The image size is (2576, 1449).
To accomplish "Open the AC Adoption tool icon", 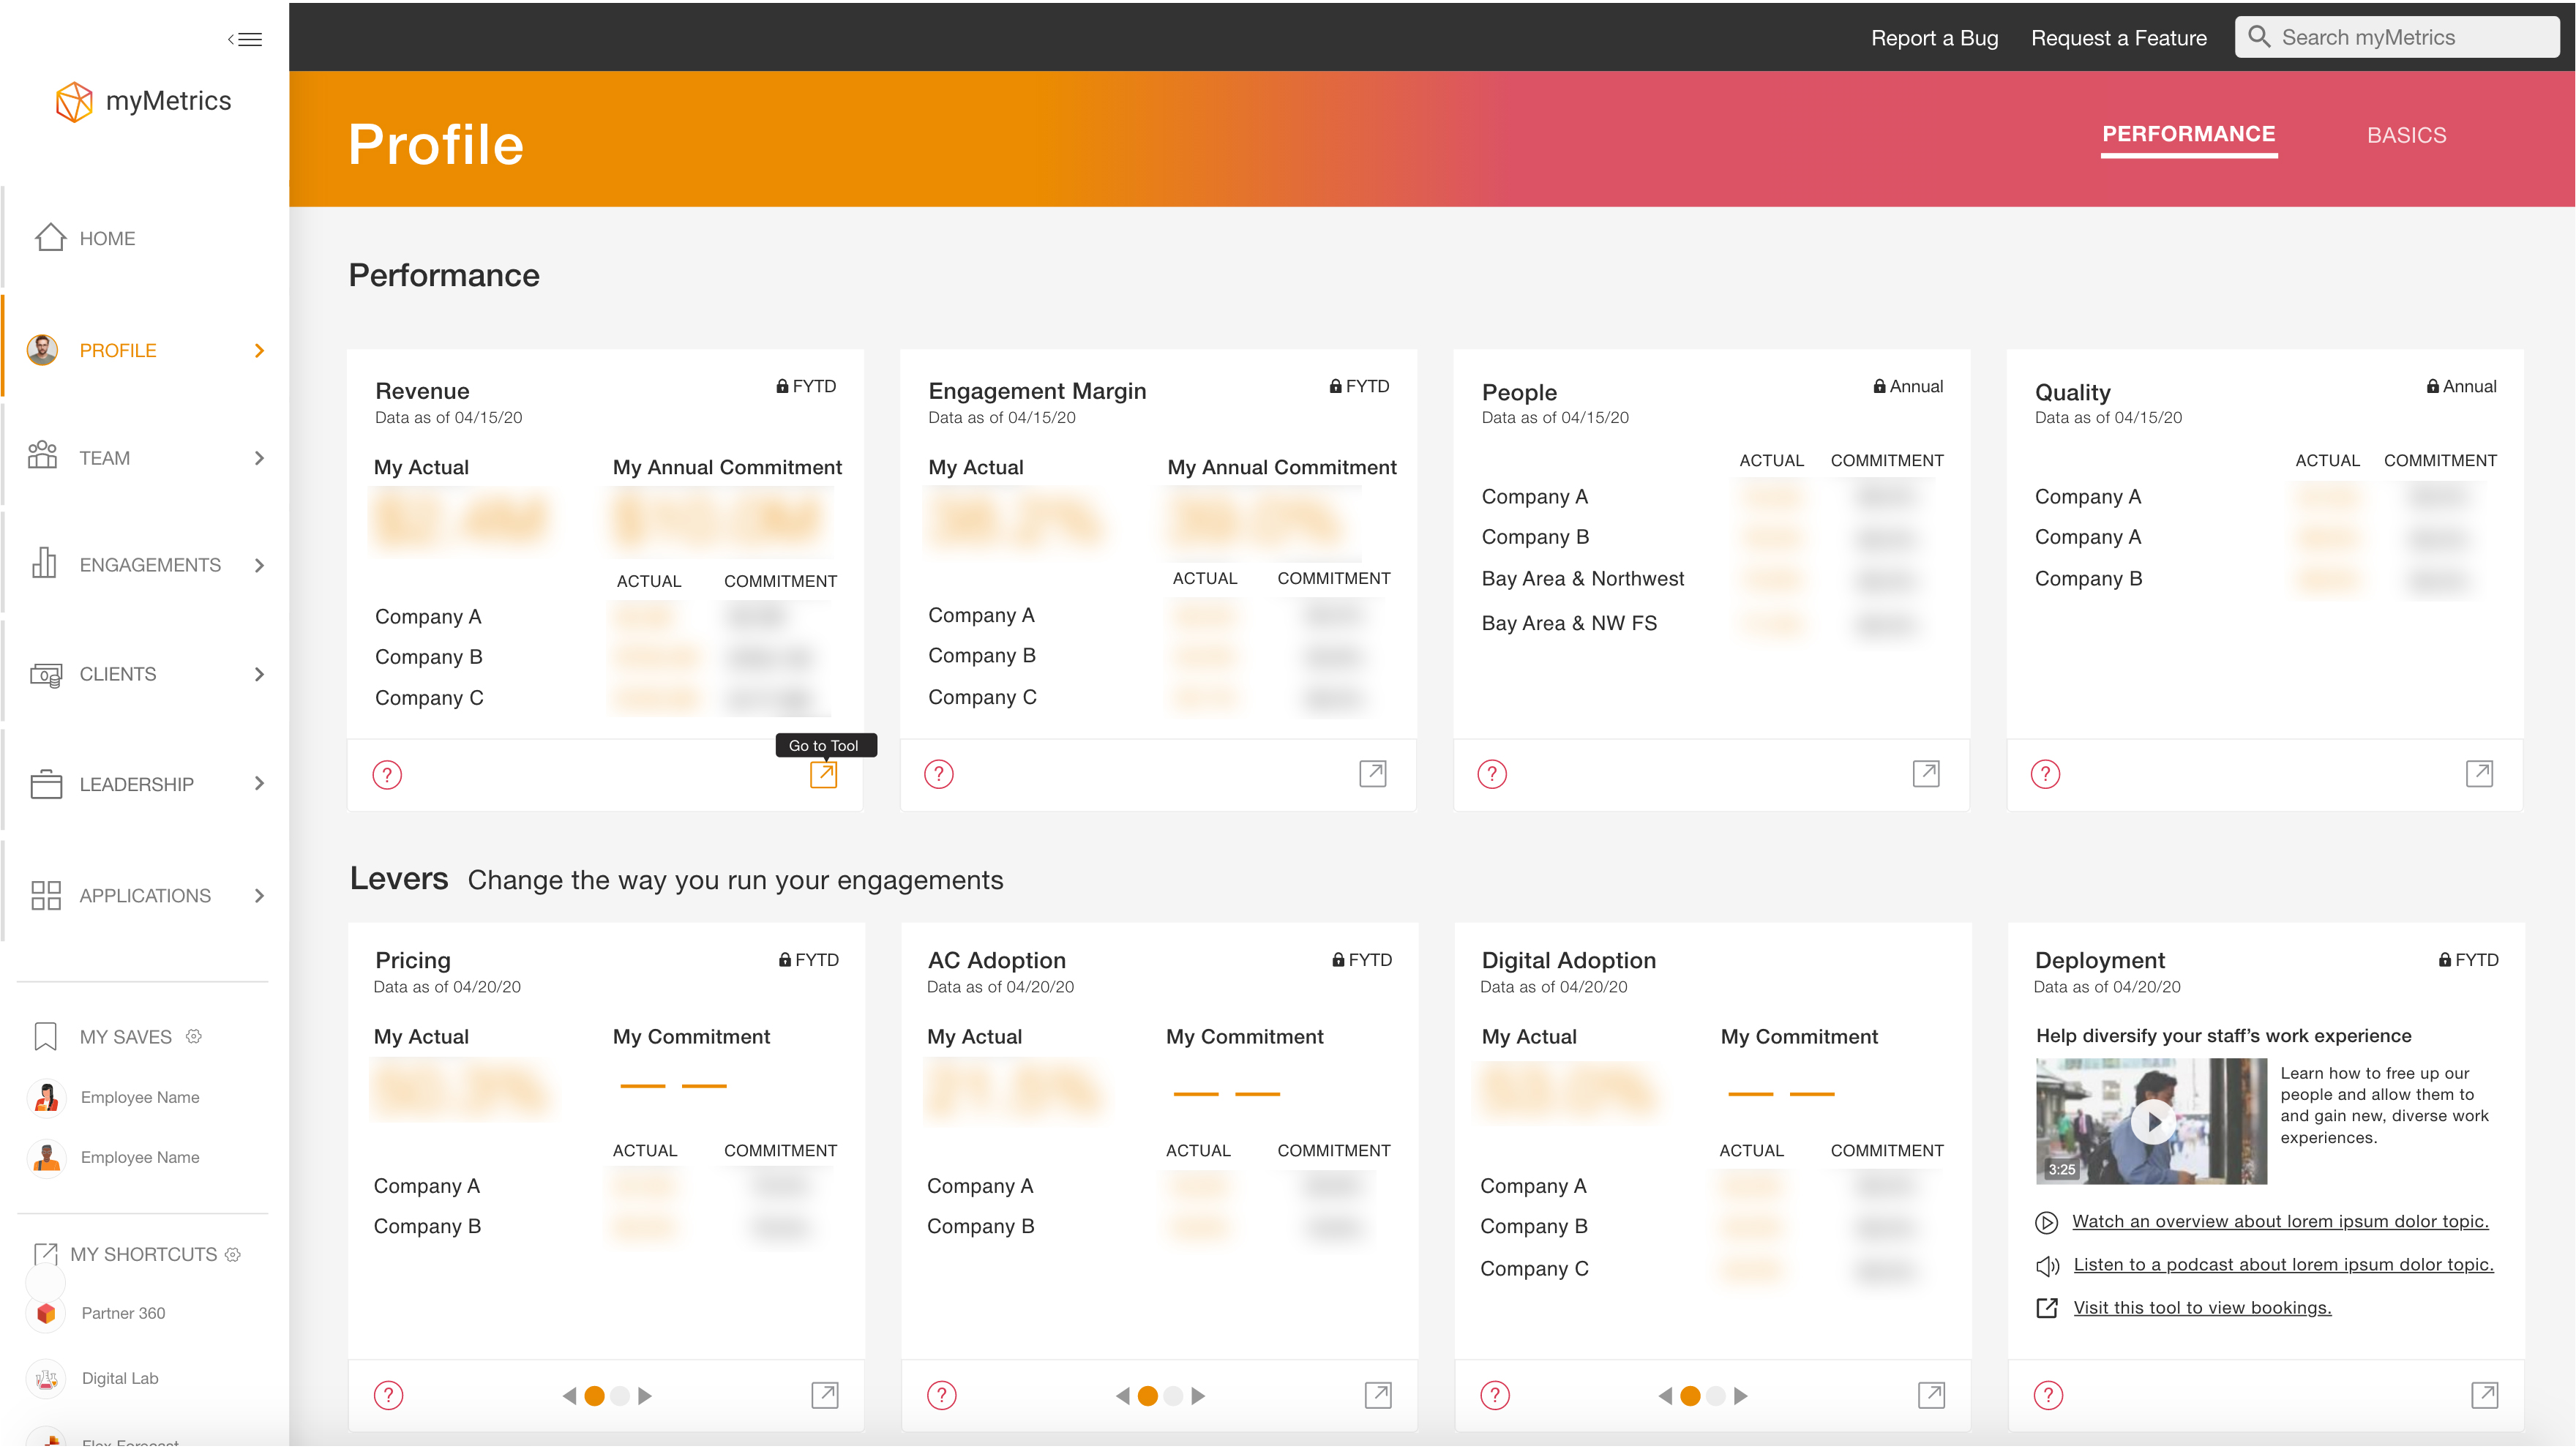I will 1378,1395.
